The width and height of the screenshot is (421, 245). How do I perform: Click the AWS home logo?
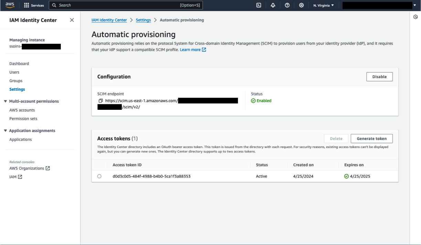tap(9, 5)
